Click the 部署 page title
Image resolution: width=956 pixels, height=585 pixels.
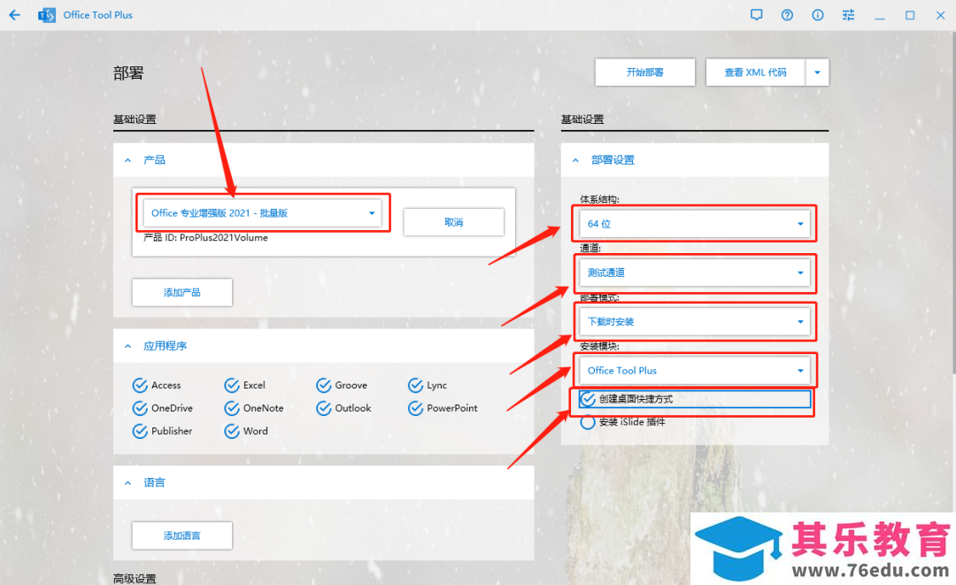tap(128, 73)
